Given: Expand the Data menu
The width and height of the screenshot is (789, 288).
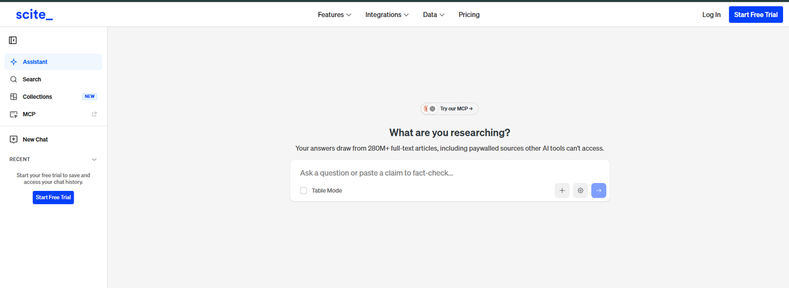Looking at the screenshot, I should click(x=434, y=14).
